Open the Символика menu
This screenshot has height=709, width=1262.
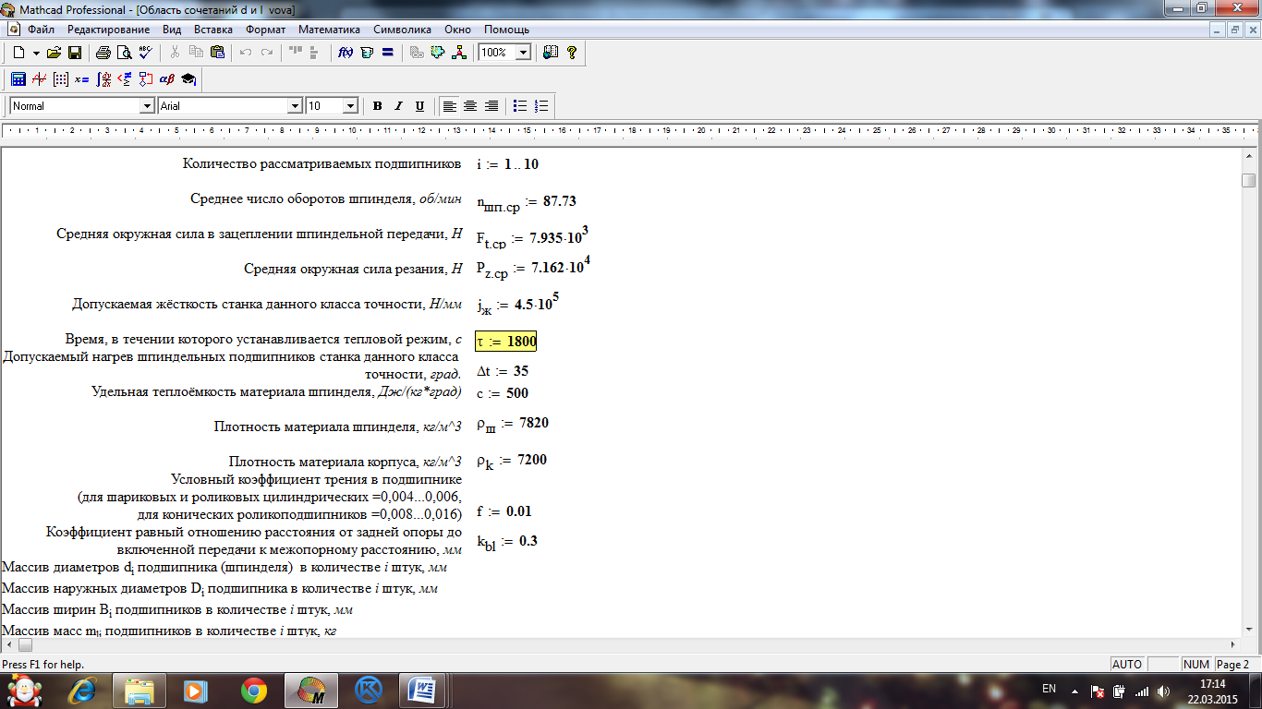click(x=402, y=30)
